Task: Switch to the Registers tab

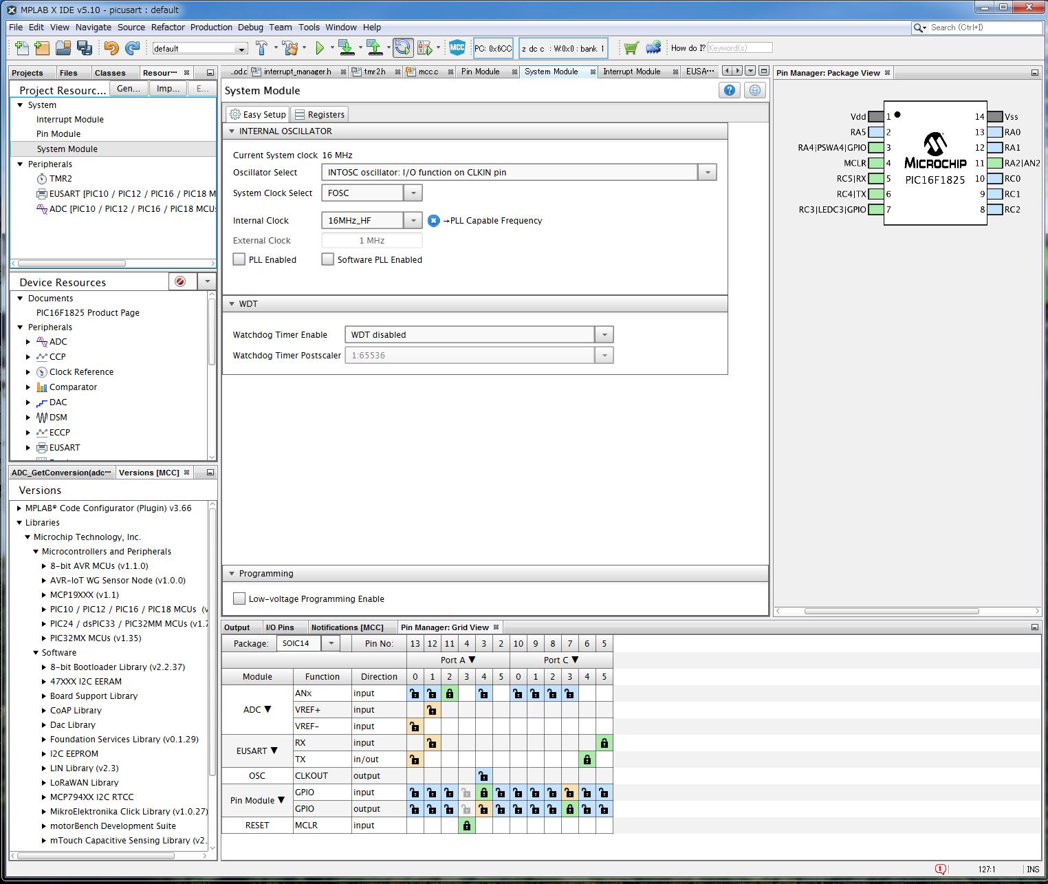Action: [320, 114]
